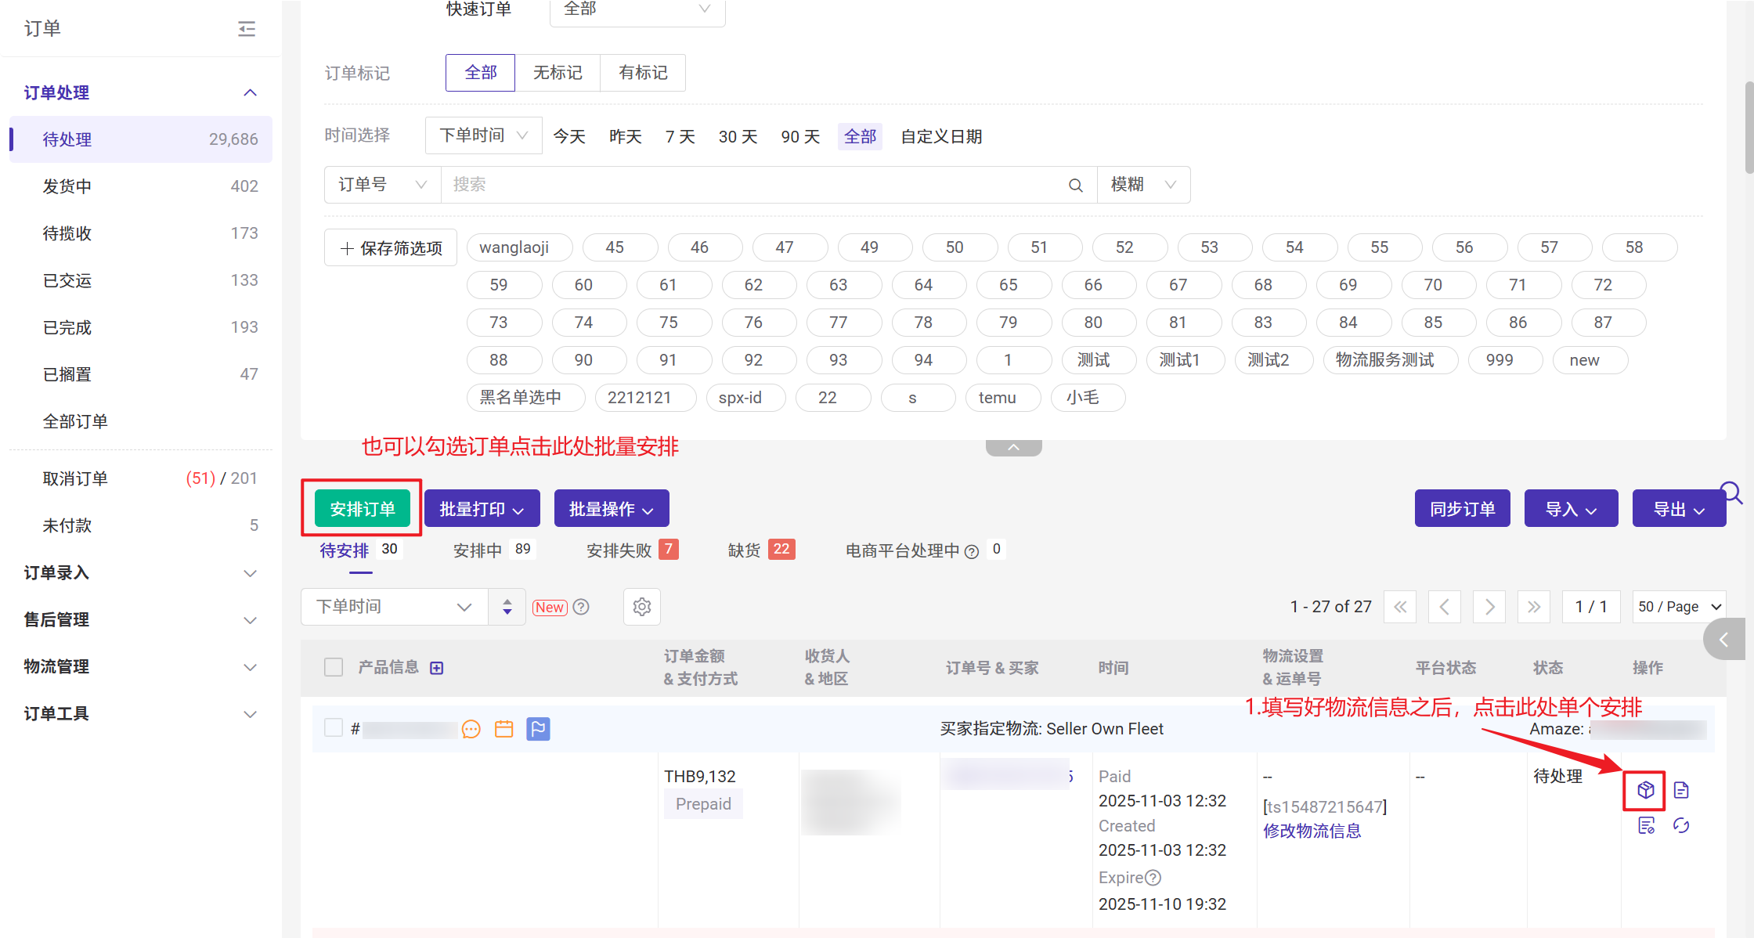The width and height of the screenshot is (1754, 938).
Task: Select the 无标记 order mark option
Action: click(x=558, y=73)
